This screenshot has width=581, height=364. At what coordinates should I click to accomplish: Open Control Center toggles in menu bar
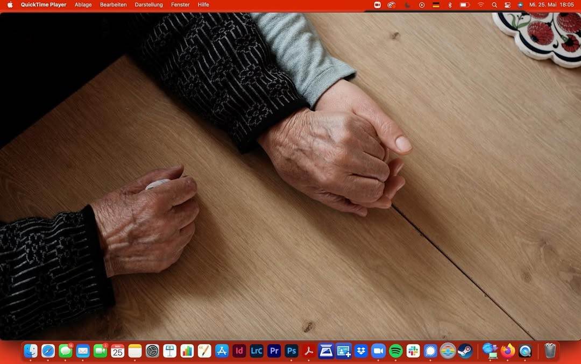tap(507, 5)
